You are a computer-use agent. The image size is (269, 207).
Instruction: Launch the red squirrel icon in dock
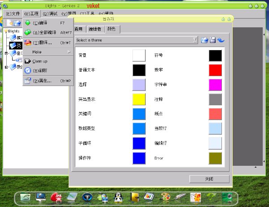(56, 197)
